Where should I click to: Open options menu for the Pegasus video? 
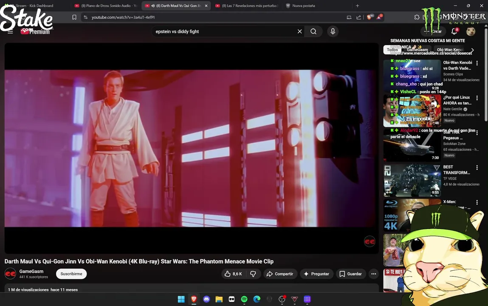(477, 133)
